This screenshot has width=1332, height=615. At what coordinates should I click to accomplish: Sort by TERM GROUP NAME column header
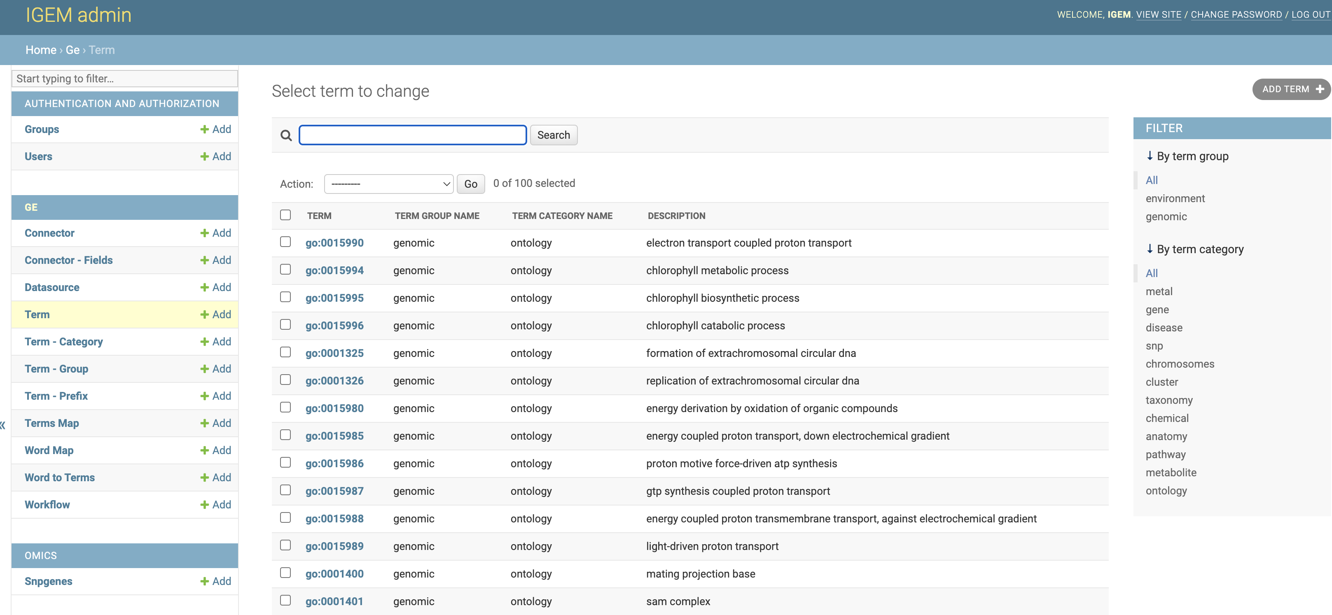[x=437, y=216]
